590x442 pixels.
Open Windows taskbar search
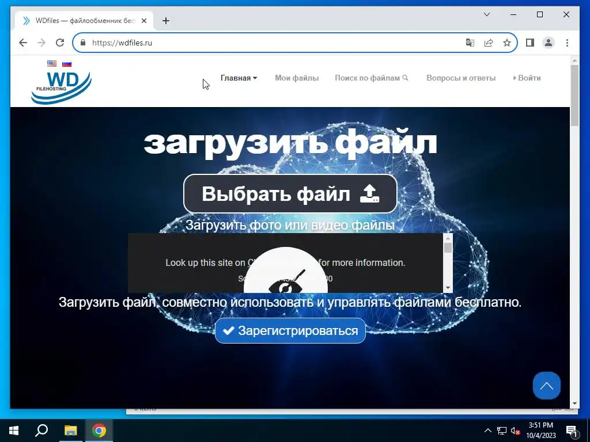(x=41, y=430)
